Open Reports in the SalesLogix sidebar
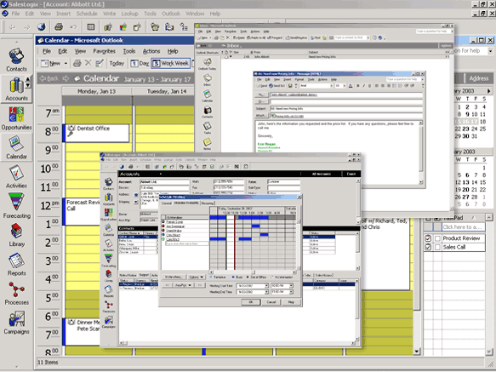The image size is (496, 372). [x=16, y=265]
